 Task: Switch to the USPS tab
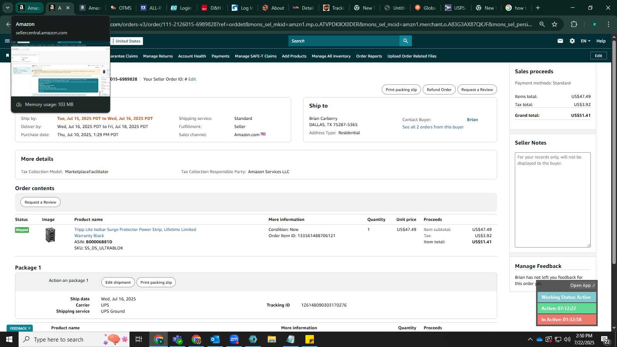point(455,8)
